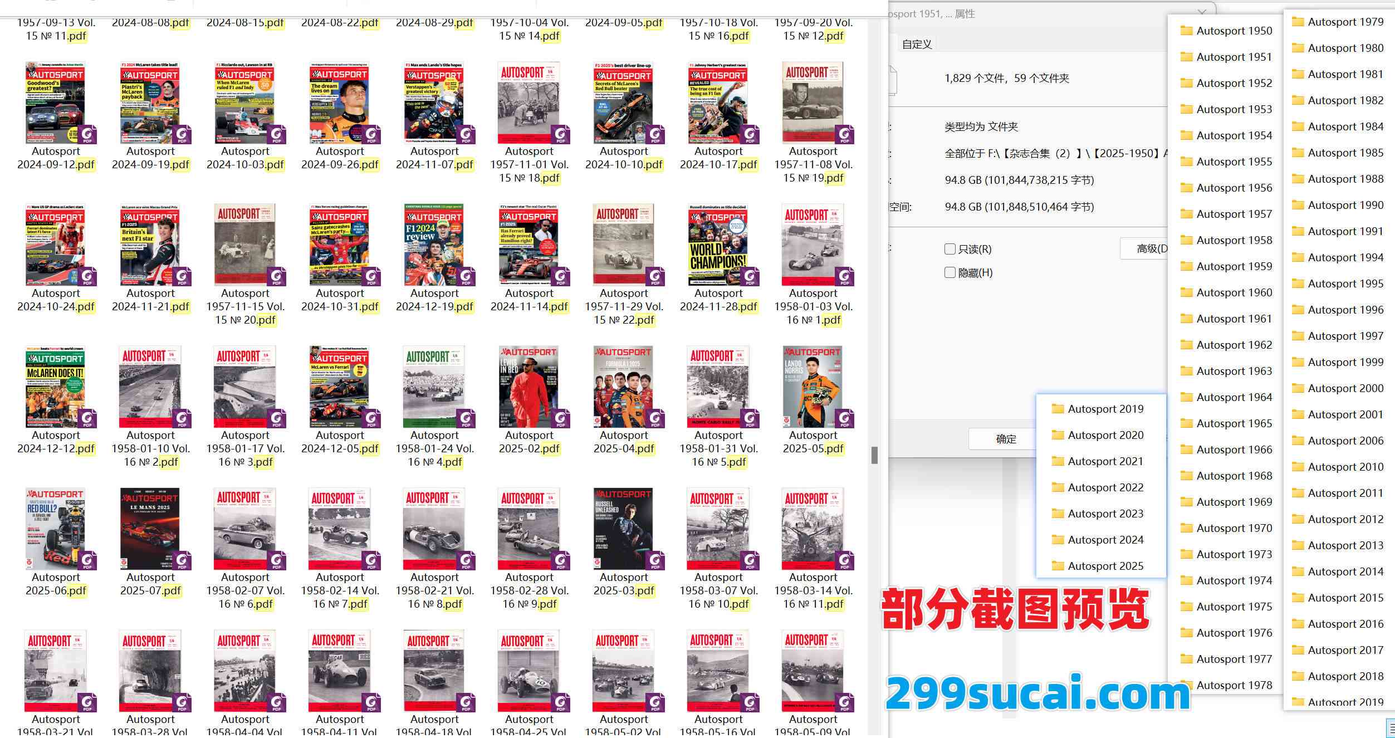Open Autosport 2024-12-19.pdf F1 2024 review
Viewport: 1395px width, 738px height.
pos(434,245)
